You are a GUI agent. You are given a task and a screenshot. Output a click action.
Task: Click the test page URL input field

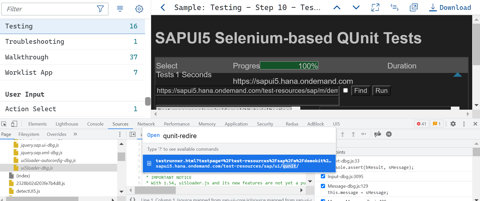coord(247,91)
